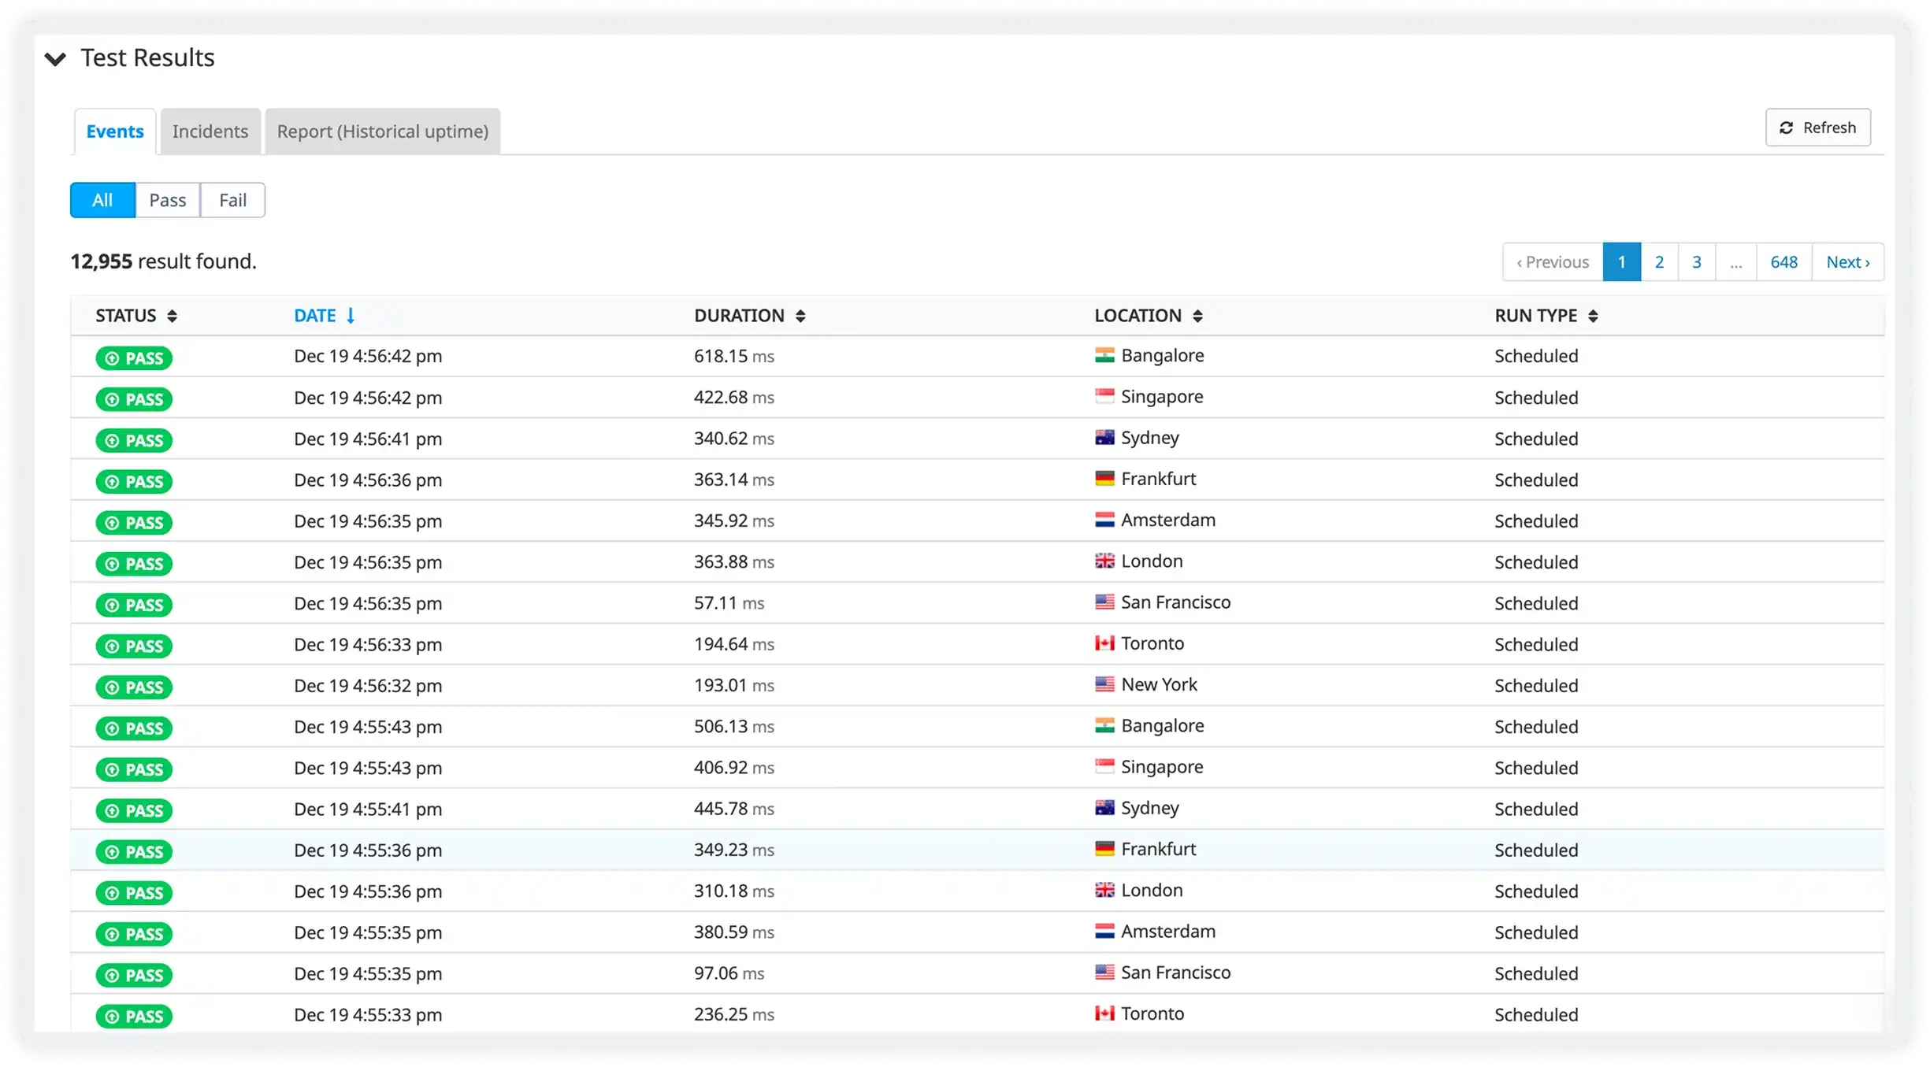Click the Canada flag beside Toronto

[x=1106, y=643]
